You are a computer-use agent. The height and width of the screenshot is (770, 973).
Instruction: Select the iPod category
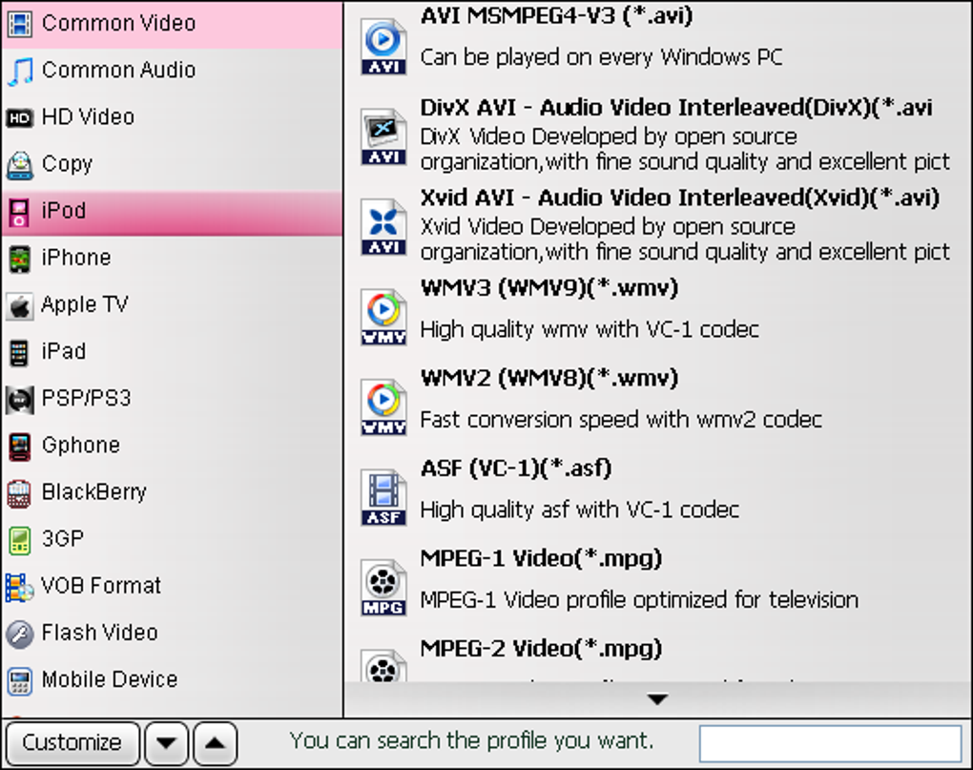click(x=172, y=212)
